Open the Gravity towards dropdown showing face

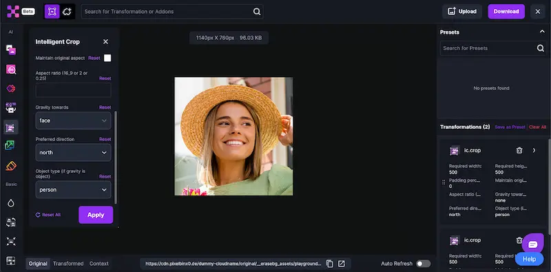pyautogui.click(x=74, y=121)
